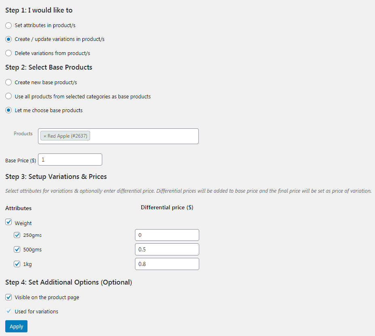The image size is (375, 336).
Task: Toggle the 250gms variation checkbox
Action: pos(17,235)
